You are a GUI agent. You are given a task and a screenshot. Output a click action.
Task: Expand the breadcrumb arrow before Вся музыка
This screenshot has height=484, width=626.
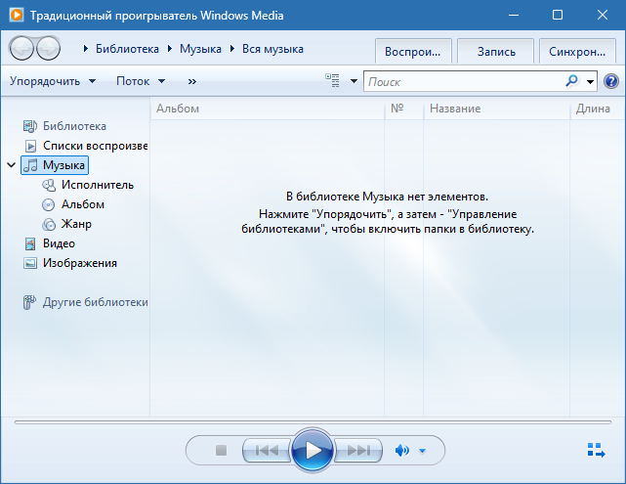[x=232, y=49]
